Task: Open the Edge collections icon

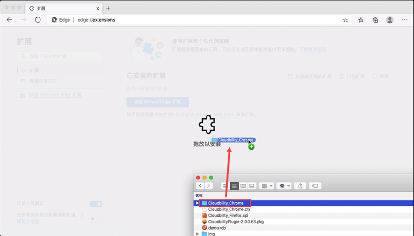Action: pyautogui.click(x=375, y=20)
